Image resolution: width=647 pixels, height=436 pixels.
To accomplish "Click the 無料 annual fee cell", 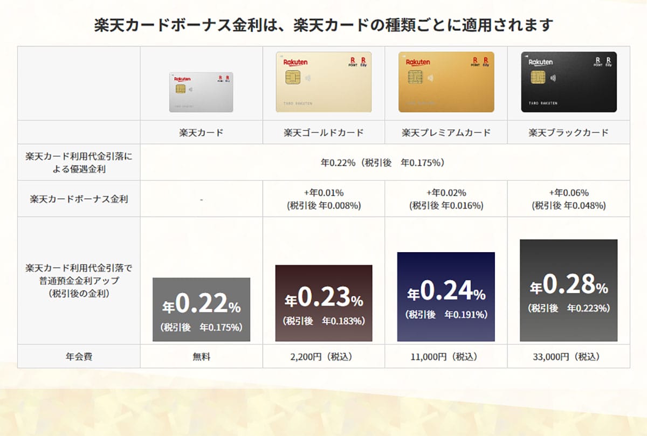I will coord(201,356).
